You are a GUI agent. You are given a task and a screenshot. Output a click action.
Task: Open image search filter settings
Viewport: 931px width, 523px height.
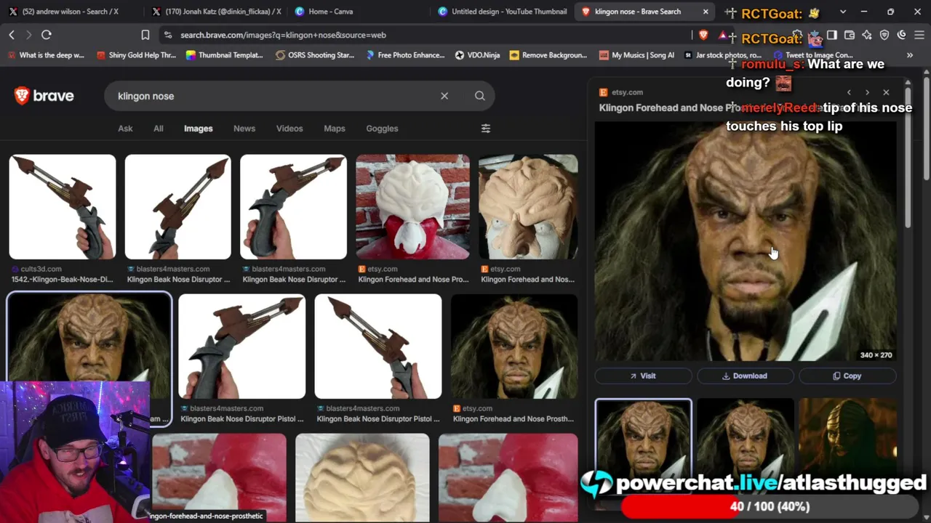pos(486,129)
